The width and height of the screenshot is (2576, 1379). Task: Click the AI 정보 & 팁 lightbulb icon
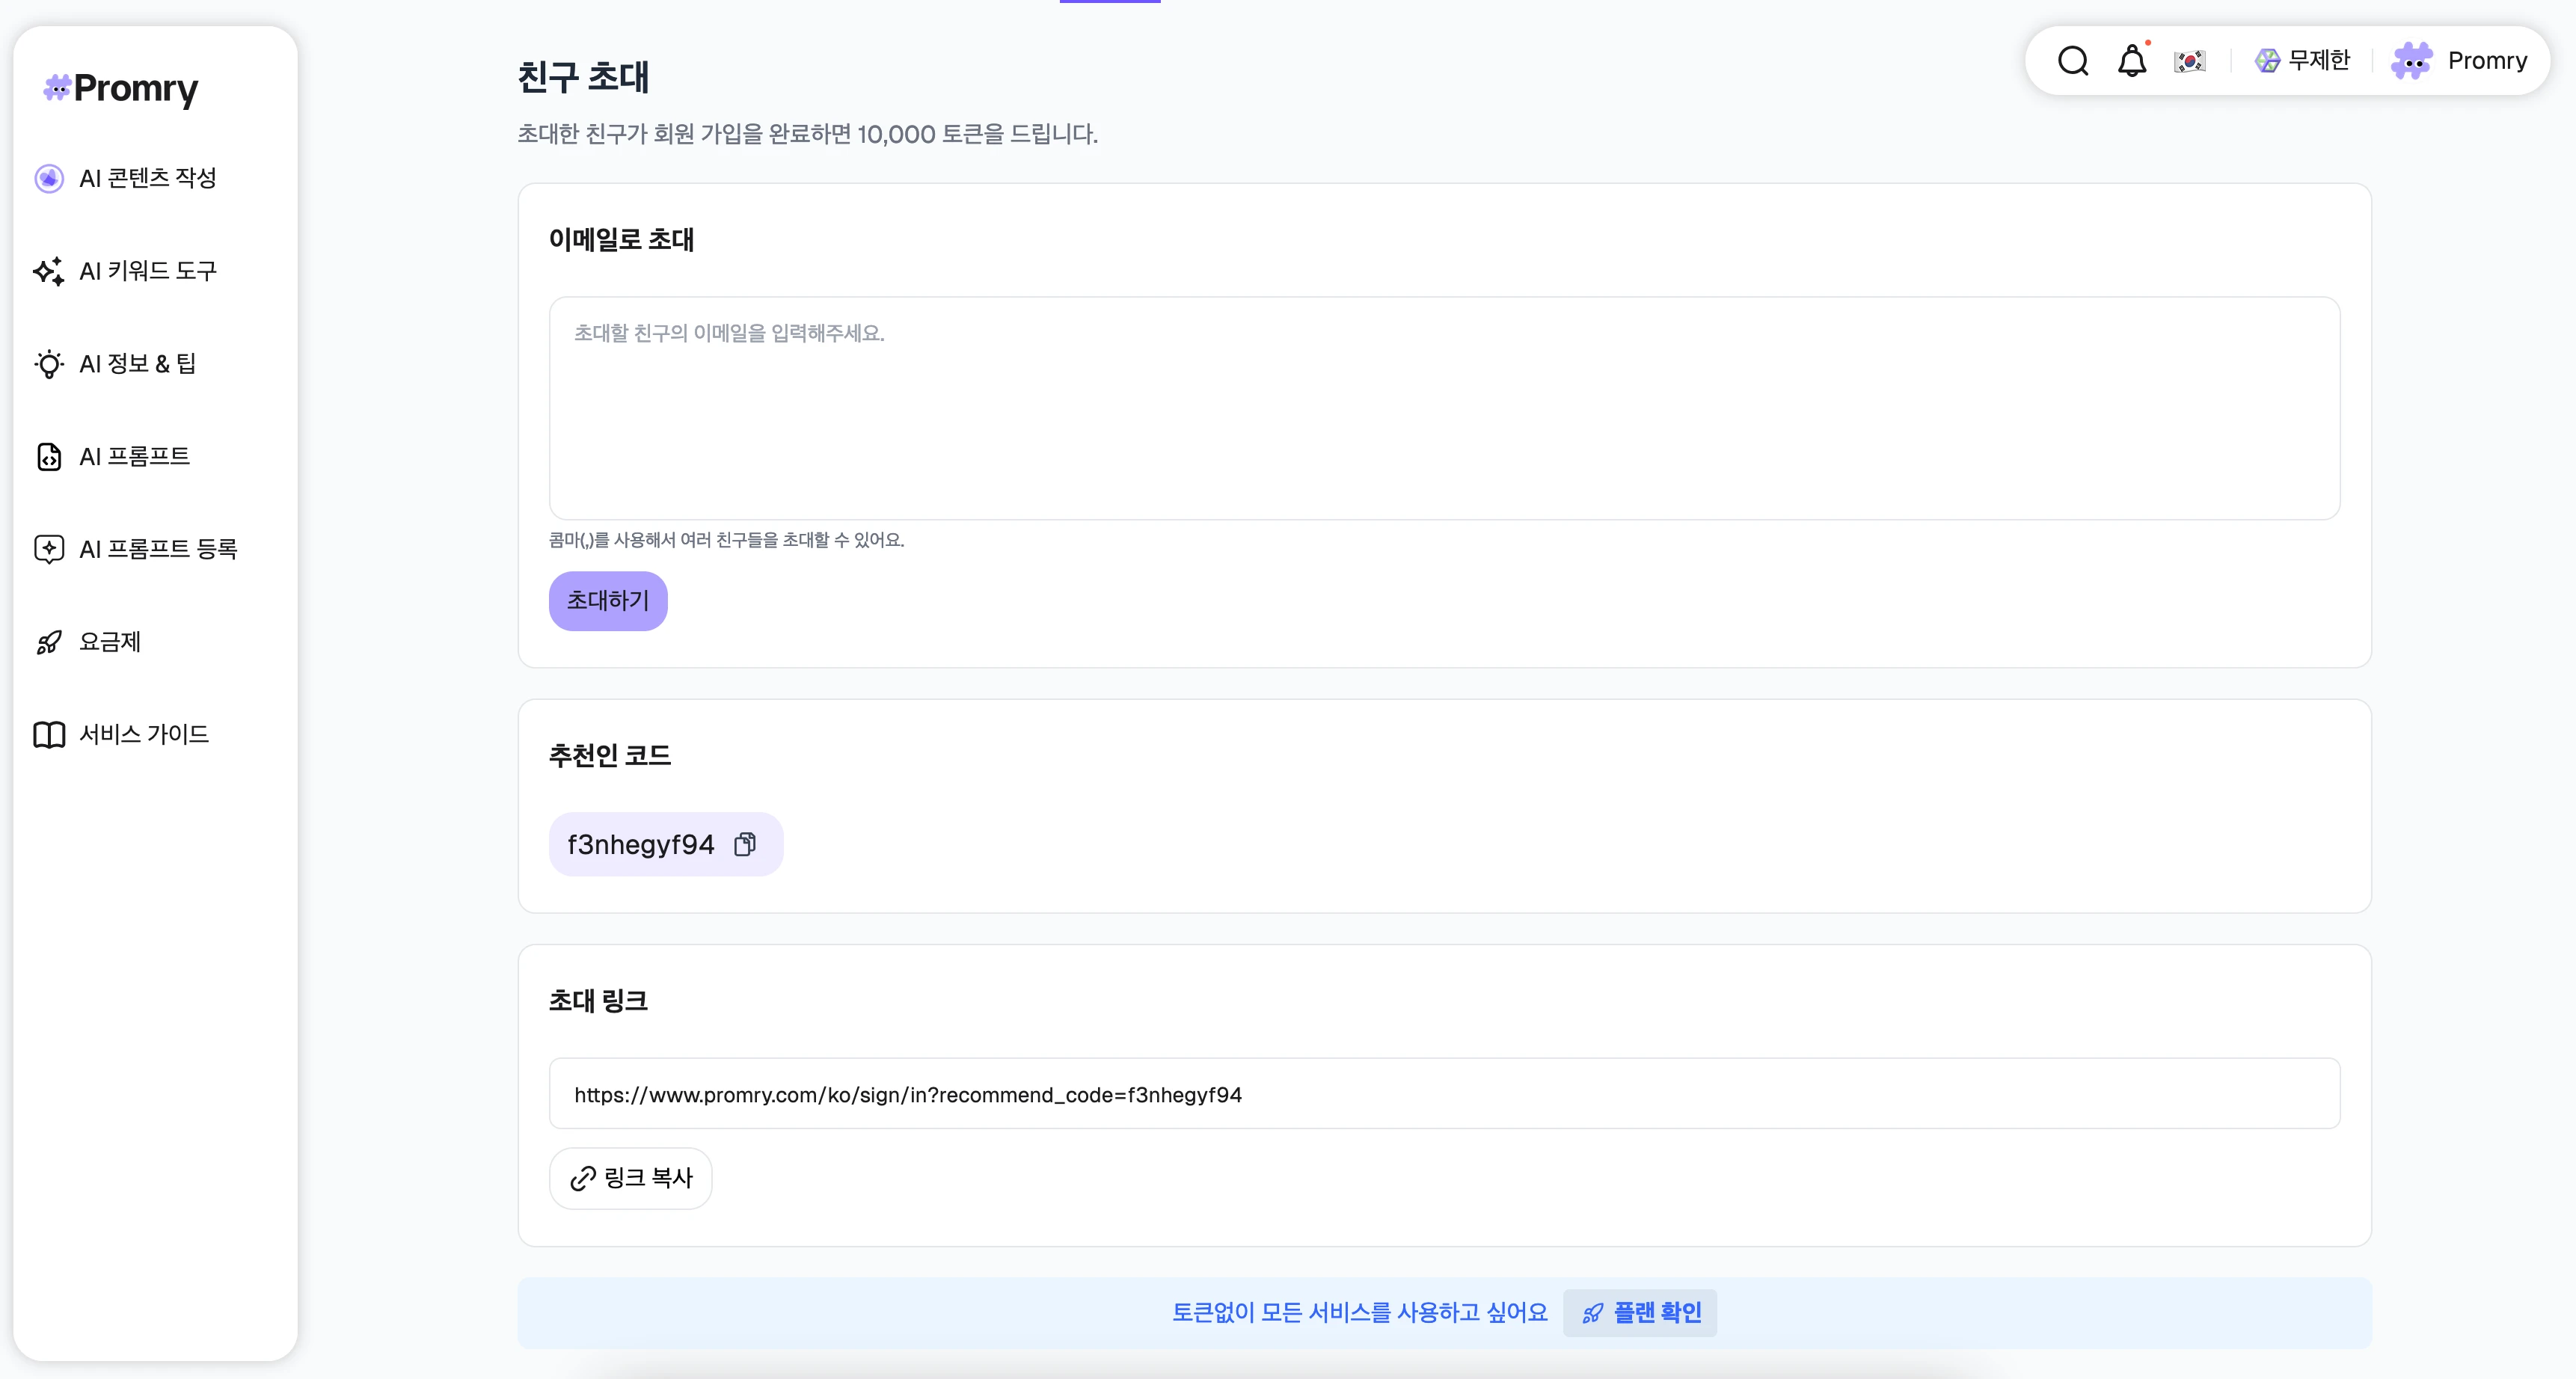click(x=49, y=364)
